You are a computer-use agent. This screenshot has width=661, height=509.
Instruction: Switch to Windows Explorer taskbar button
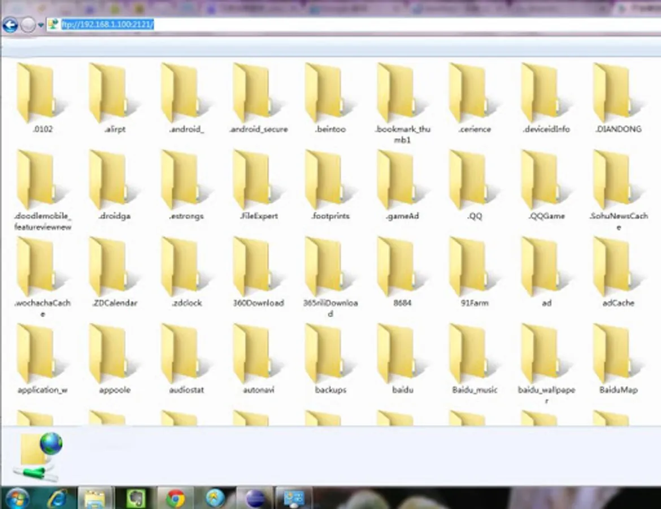tap(94, 498)
